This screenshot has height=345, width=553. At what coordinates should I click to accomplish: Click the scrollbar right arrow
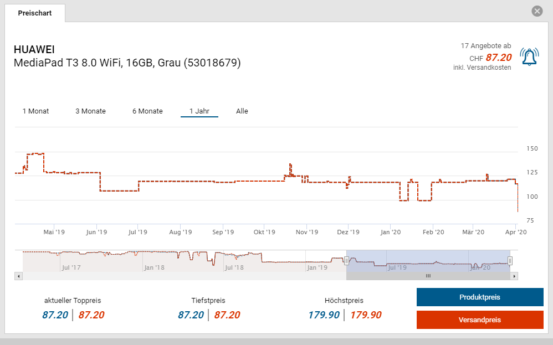point(514,276)
